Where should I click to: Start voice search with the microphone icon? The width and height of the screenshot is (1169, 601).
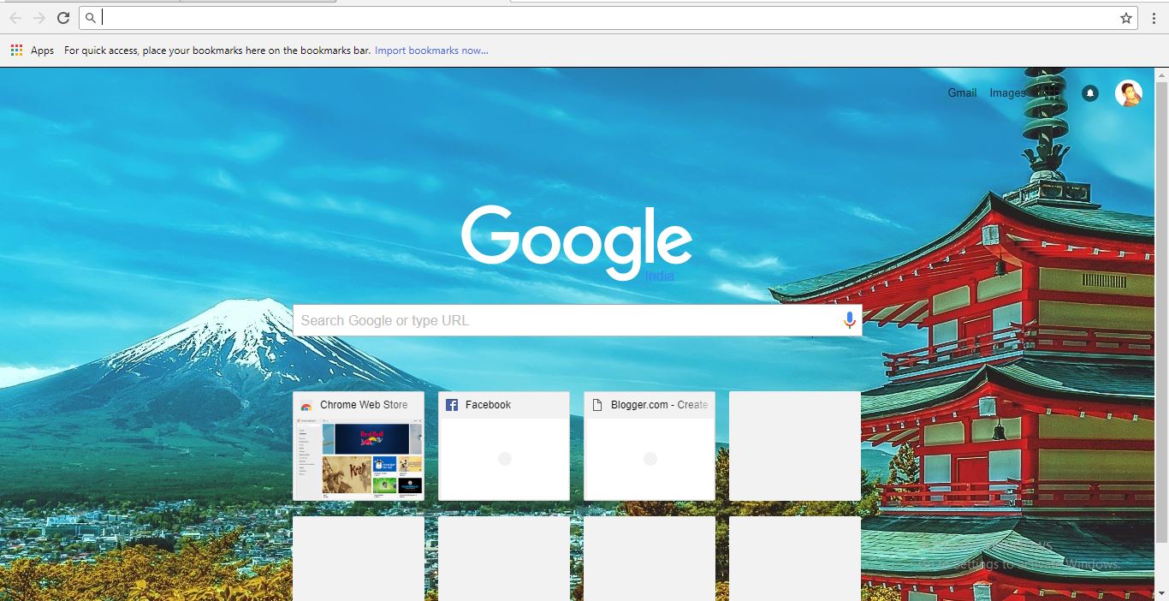[x=849, y=320]
